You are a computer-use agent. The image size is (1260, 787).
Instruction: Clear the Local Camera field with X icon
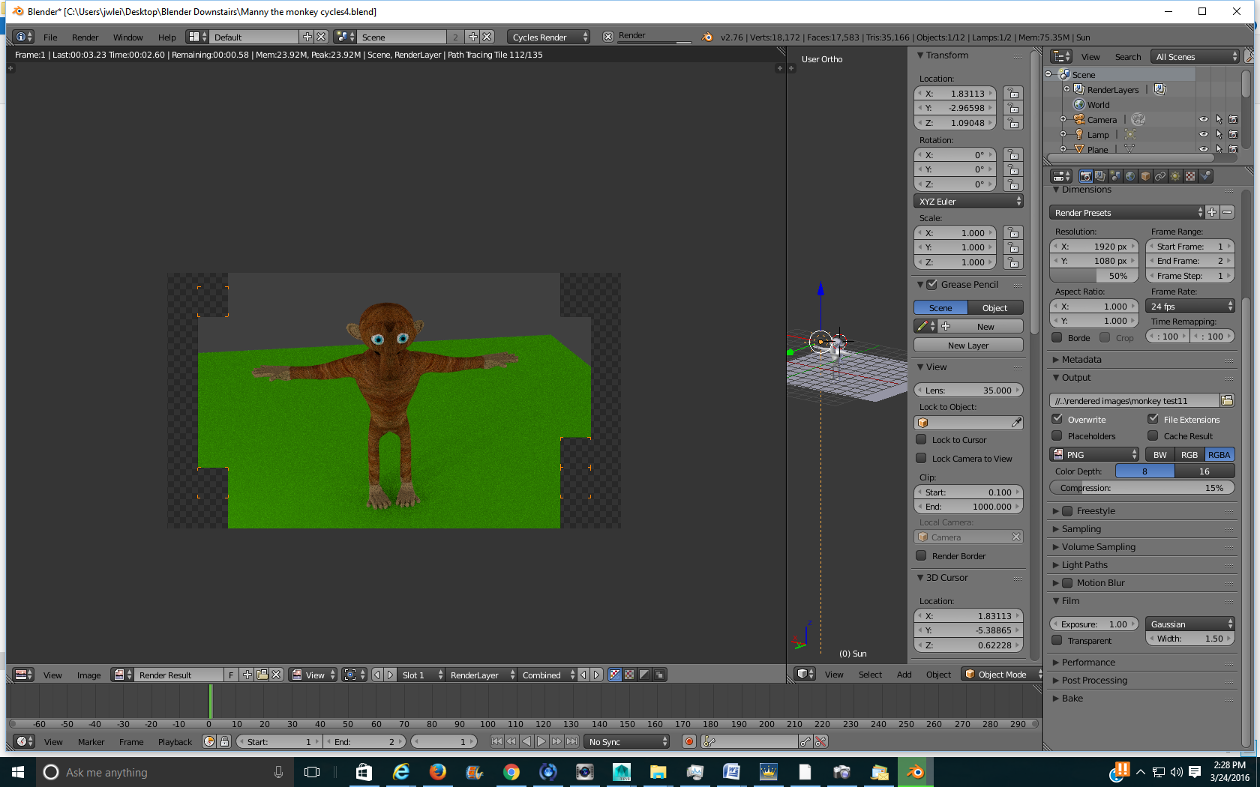pyautogui.click(x=1016, y=537)
